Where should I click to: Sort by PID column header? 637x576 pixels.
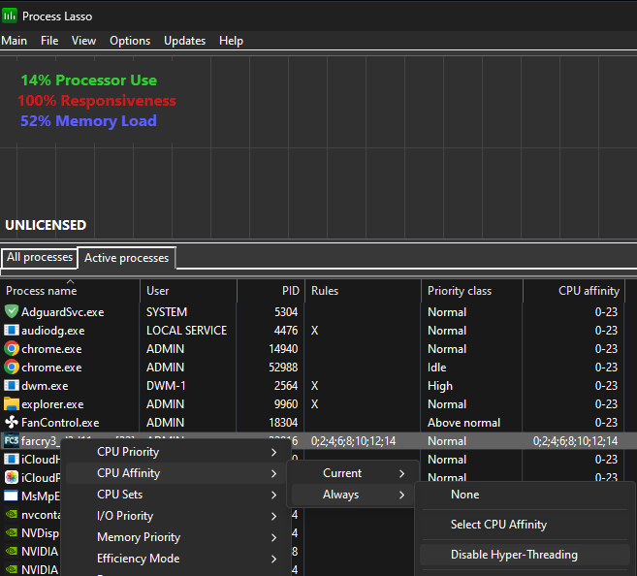(x=271, y=291)
